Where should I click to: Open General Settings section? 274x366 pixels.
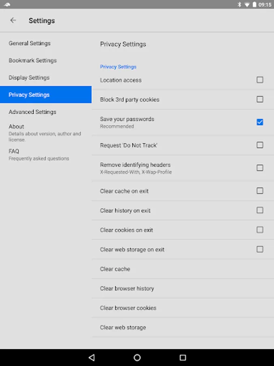pos(30,43)
